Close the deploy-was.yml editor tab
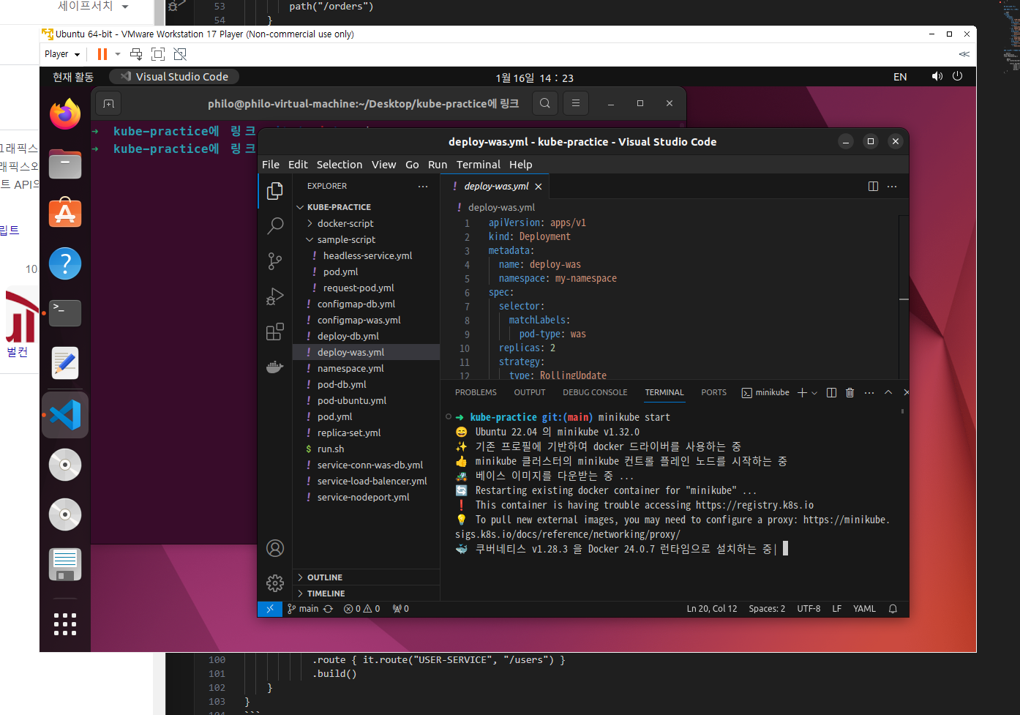 point(539,187)
